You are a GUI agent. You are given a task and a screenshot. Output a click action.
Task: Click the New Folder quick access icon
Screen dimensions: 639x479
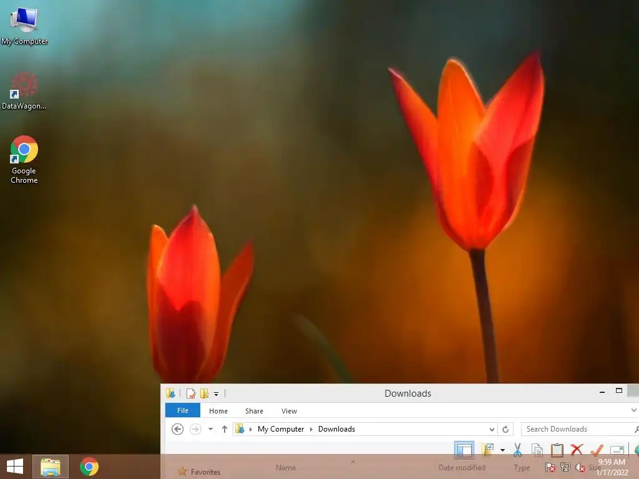click(x=204, y=394)
